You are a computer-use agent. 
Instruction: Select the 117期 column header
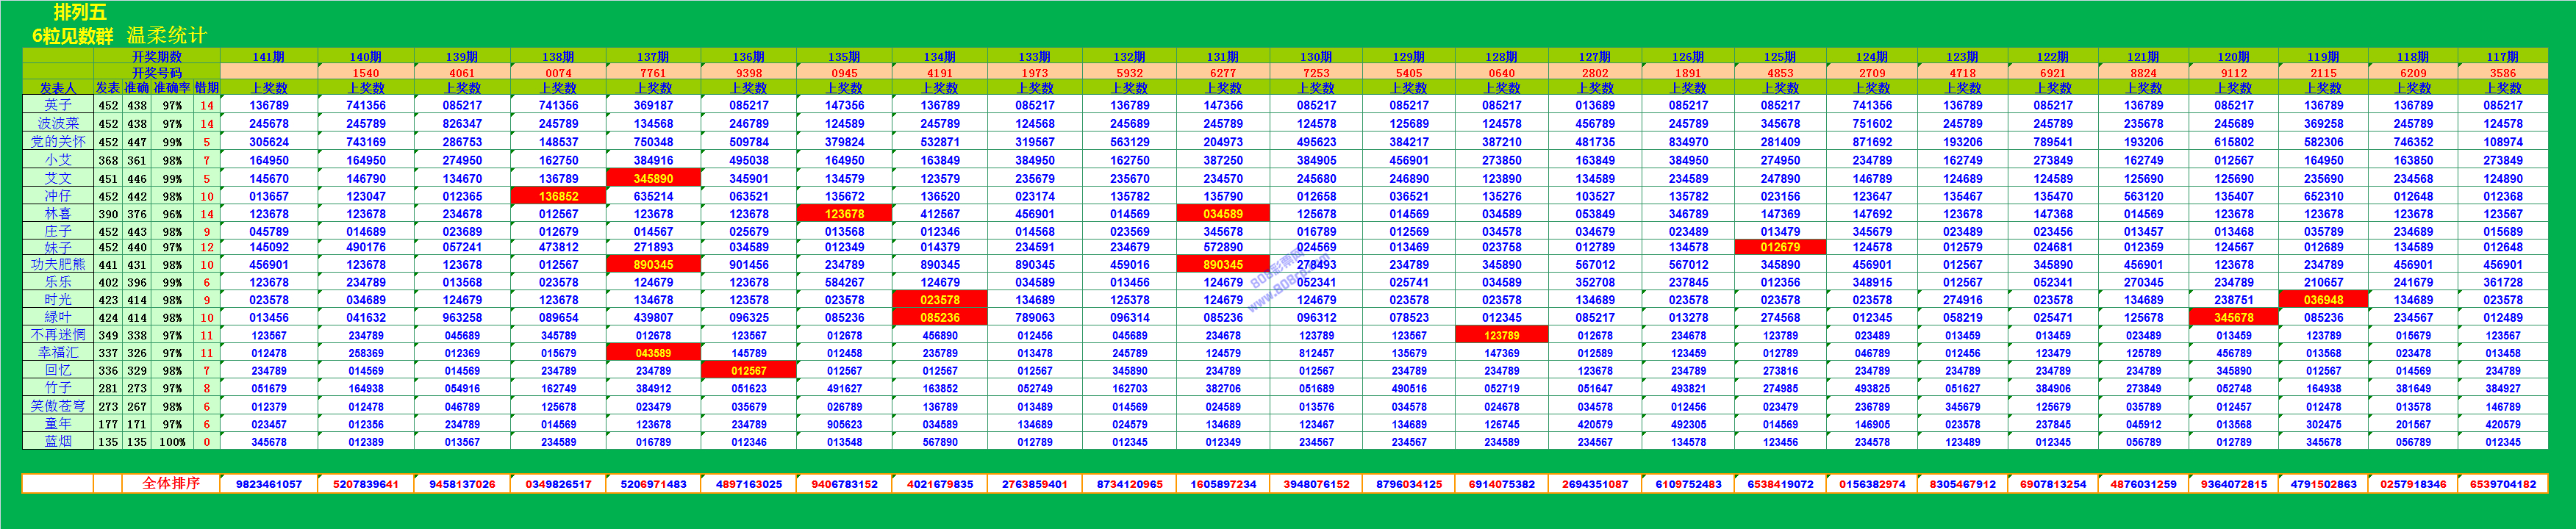point(2502,57)
